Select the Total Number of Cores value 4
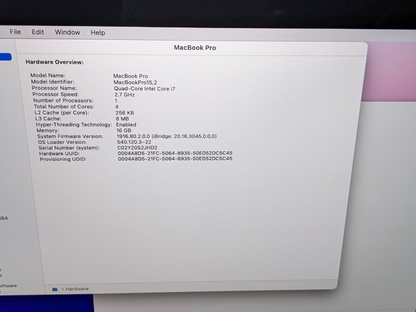 point(117,107)
